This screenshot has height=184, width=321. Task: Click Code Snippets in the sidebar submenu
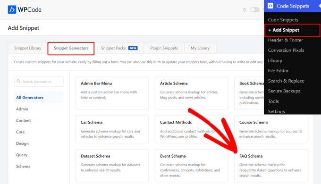click(283, 20)
